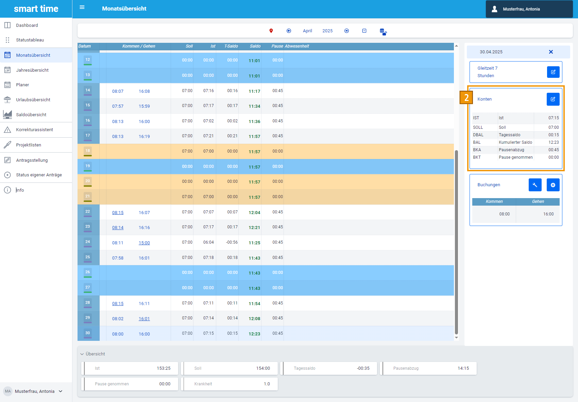Open the Konten edit button
The height and width of the screenshot is (402, 578).
point(553,99)
